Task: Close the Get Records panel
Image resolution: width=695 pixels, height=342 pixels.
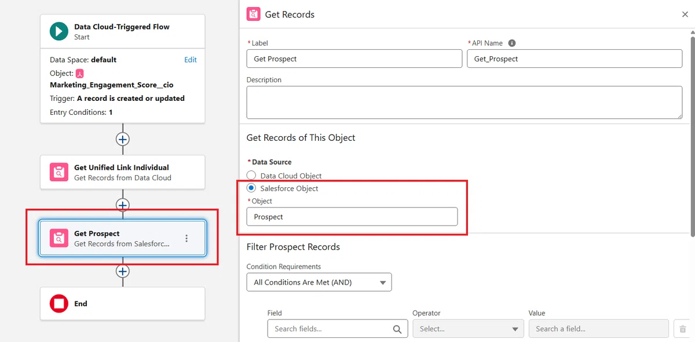Action: tap(685, 14)
